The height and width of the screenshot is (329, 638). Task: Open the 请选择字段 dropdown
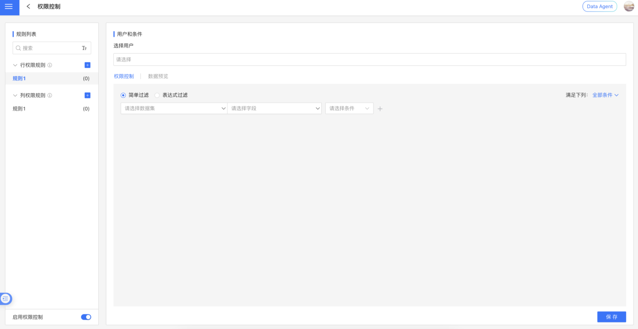coord(274,108)
